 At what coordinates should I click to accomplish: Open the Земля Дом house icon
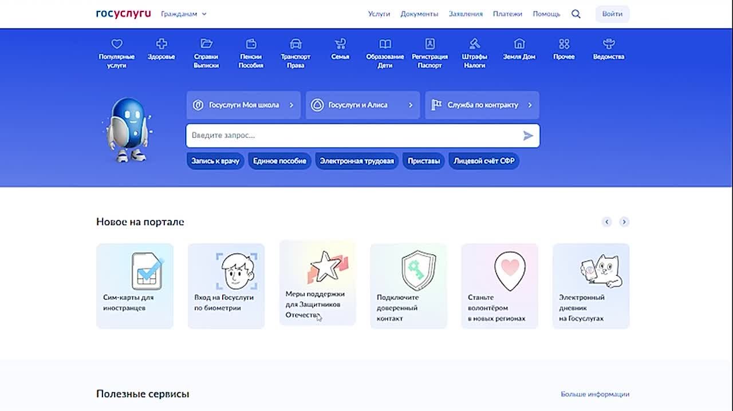(x=519, y=44)
